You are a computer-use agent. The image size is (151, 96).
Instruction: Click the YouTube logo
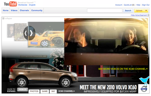[x=10, y=4]
